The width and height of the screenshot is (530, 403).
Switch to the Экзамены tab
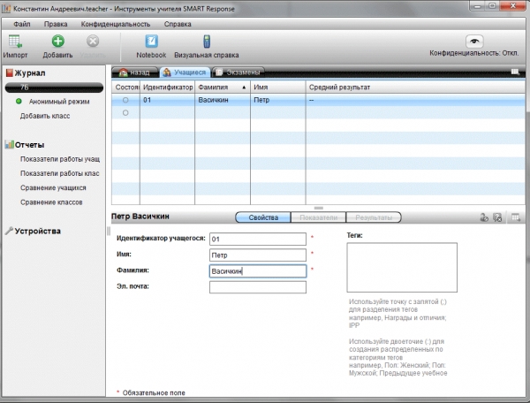pyautogui.click(x=238, y=72)
